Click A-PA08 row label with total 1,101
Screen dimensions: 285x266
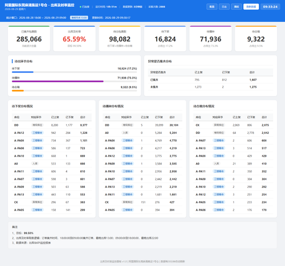pyautogui.click(x=19, y=141)
